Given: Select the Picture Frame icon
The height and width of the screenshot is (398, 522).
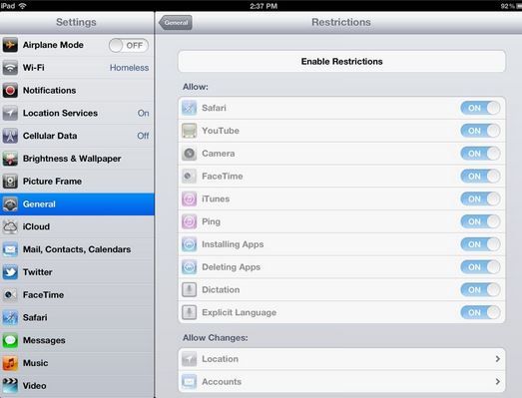Looking at the screenshot, I should [10, 182].
